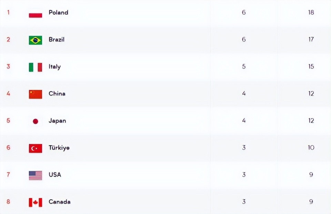Click Brazil's points value 17

(x=311, y=40)
